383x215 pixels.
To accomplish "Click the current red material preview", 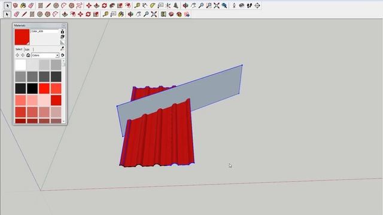I will [22, 37].
